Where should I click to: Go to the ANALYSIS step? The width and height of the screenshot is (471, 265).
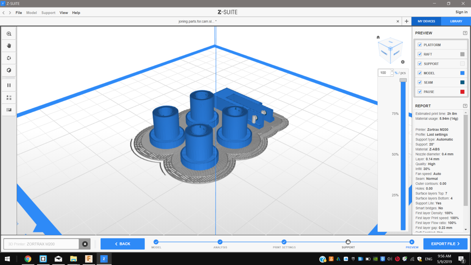pos(220,242)
